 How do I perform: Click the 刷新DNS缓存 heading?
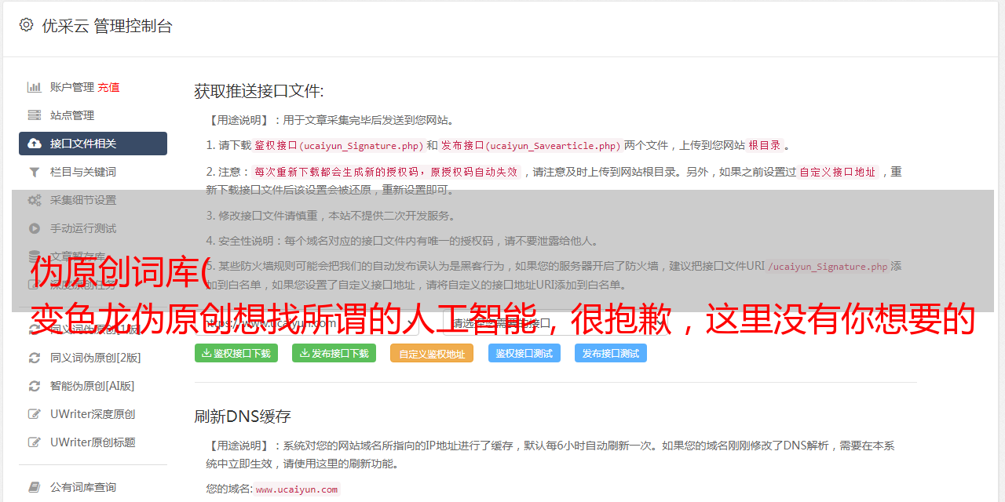[x=243, y=416]
